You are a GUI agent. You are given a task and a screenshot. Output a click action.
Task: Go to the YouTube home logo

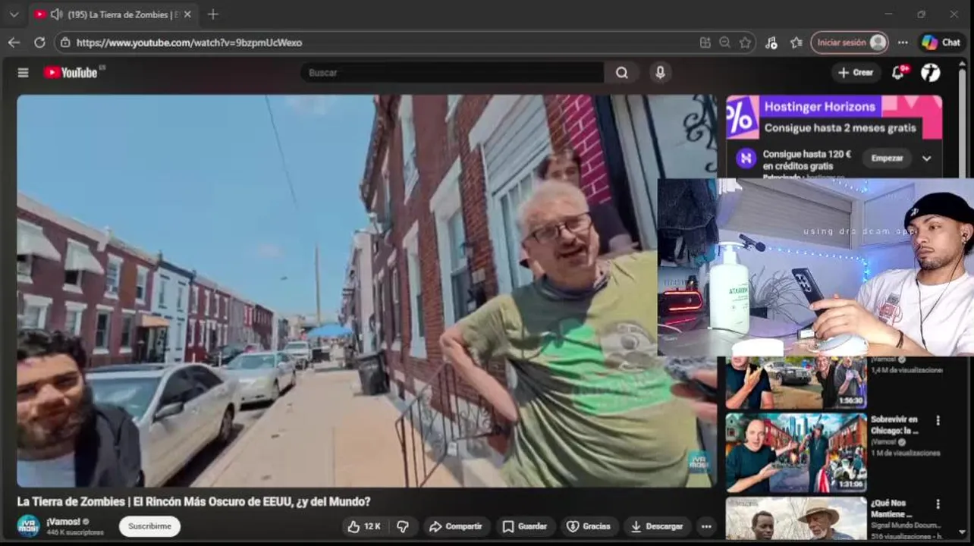[71, 73]
